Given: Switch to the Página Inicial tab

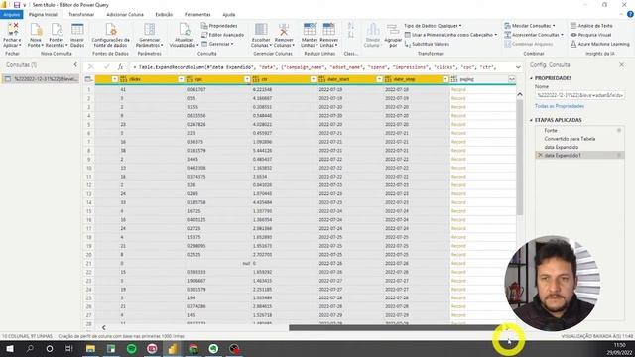Looking at the screenshot, I should 43,15.
